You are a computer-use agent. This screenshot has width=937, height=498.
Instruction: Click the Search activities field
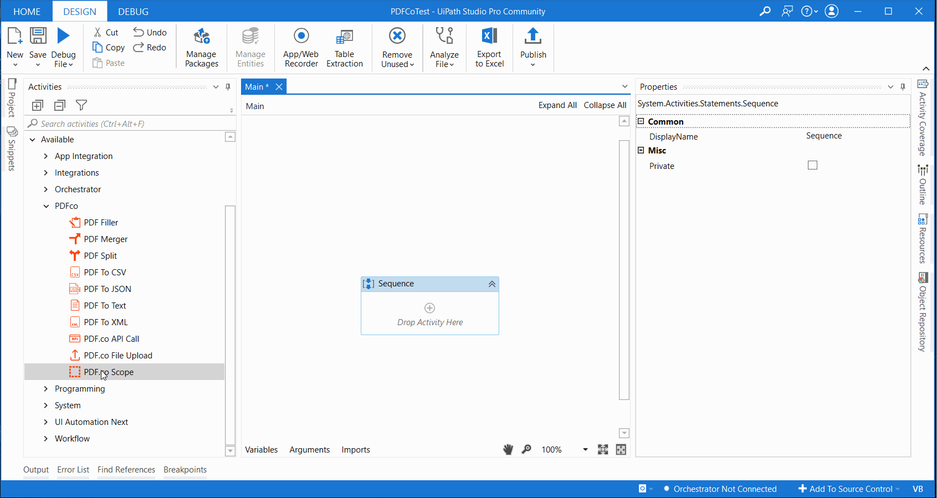pyautogui.click(x=130, y=124)
